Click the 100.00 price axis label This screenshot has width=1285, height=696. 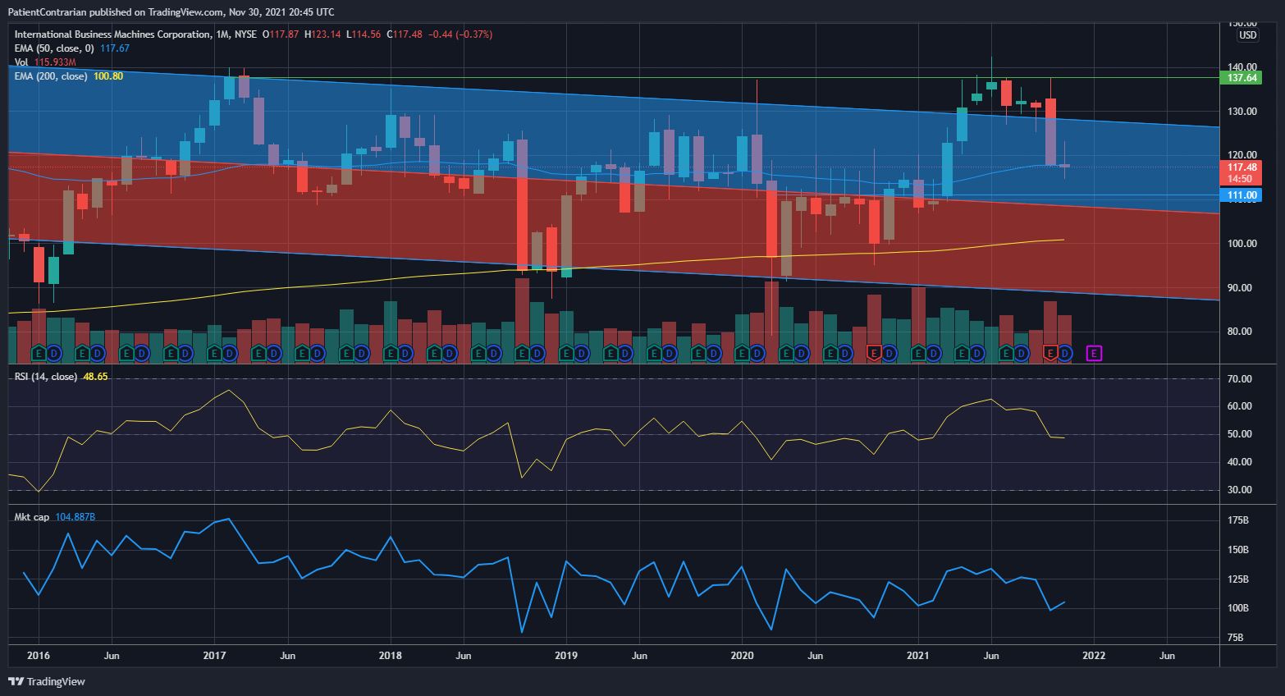click(x=1242, y=244)
